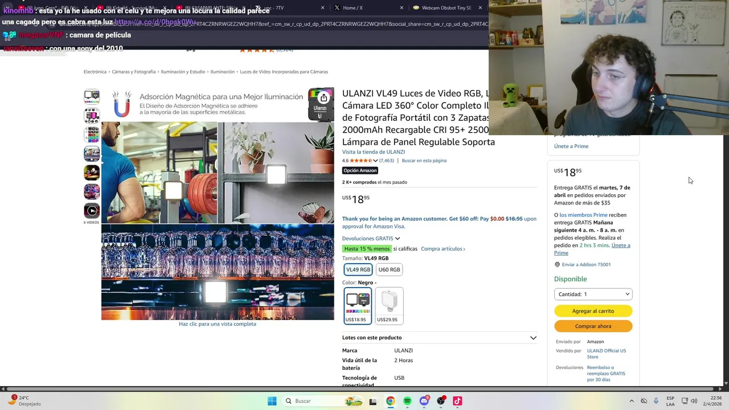The width and height of the screenshot is (729, 410).
Task: Click the 4.6 star rating icons
Action: pos(361,161)
